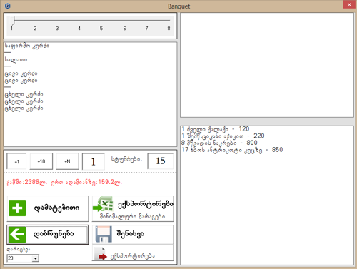Click the quantity field showing 1
The image size is (357, 269).
pyautogui.click(x=94, y=161)
